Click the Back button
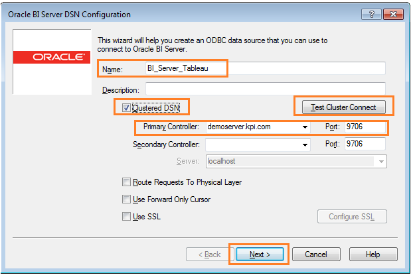 [203, 254]
